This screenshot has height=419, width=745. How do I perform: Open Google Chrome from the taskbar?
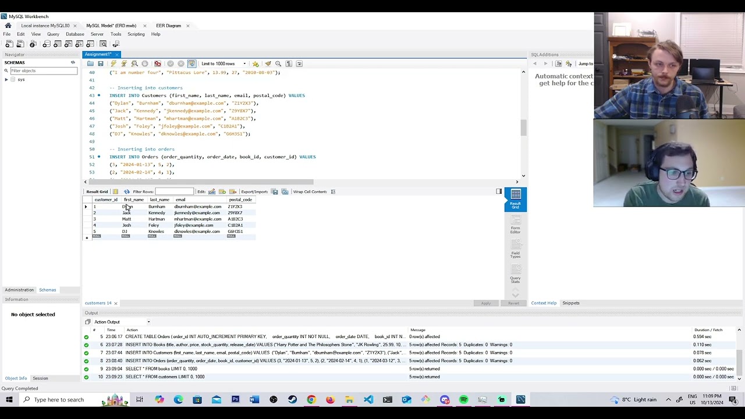[x=311, y=400]
